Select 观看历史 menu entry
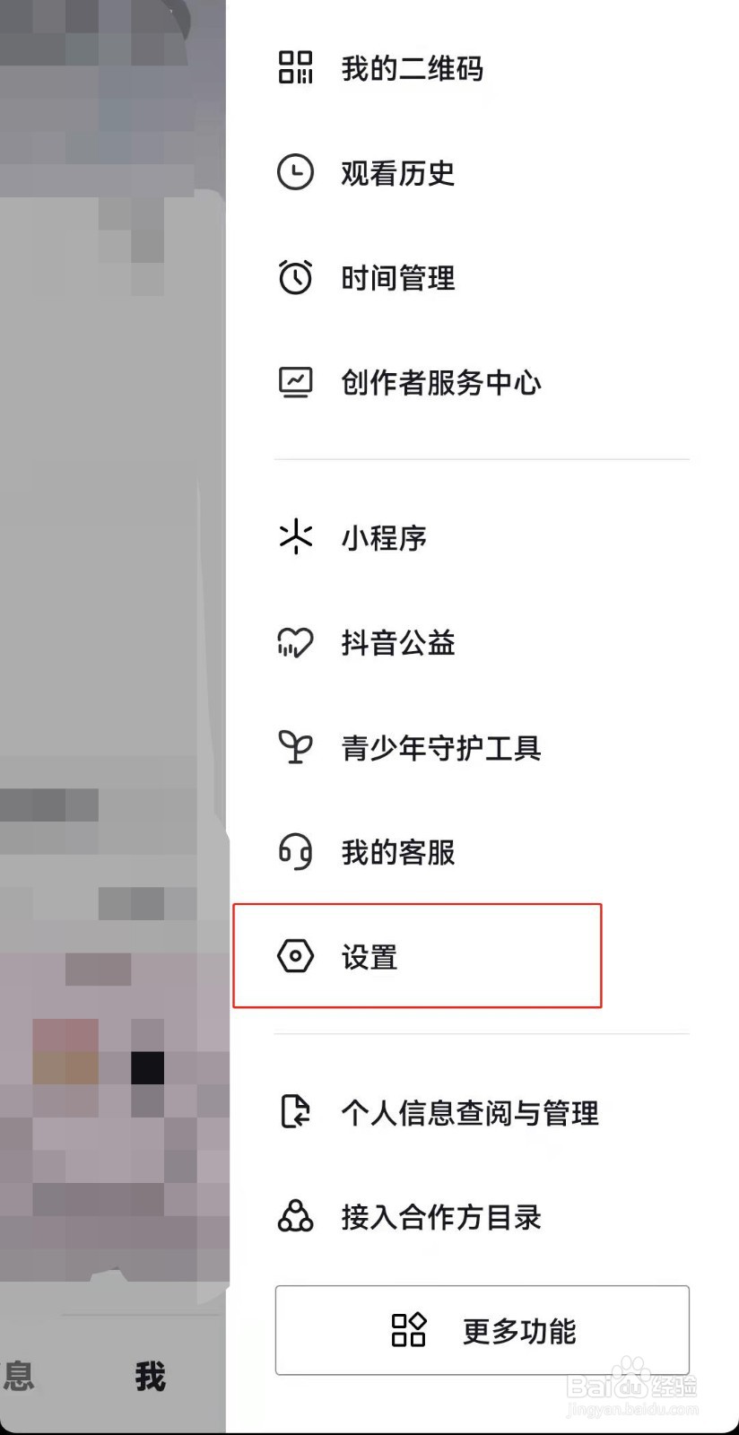739x1435 pixels. click(482, 172)
